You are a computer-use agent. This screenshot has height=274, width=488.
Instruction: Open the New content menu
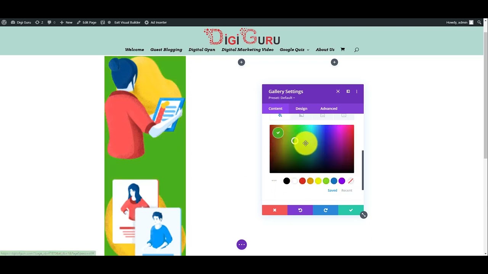click(66, 22)
